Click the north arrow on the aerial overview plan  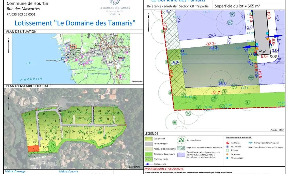pos(9,102)
